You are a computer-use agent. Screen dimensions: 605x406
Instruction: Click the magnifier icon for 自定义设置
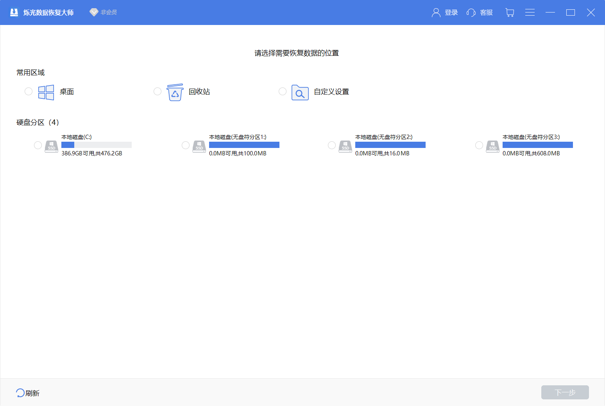(x=300, y=93)
